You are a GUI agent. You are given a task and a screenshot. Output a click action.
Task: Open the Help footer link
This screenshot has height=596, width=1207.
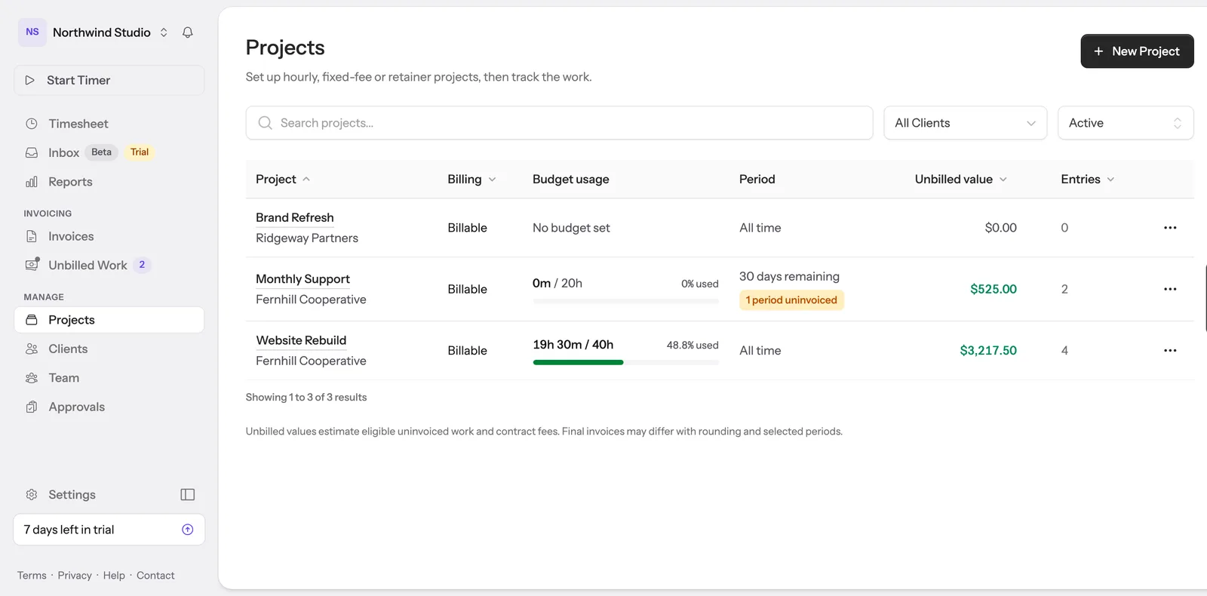[x=114, y=576]
